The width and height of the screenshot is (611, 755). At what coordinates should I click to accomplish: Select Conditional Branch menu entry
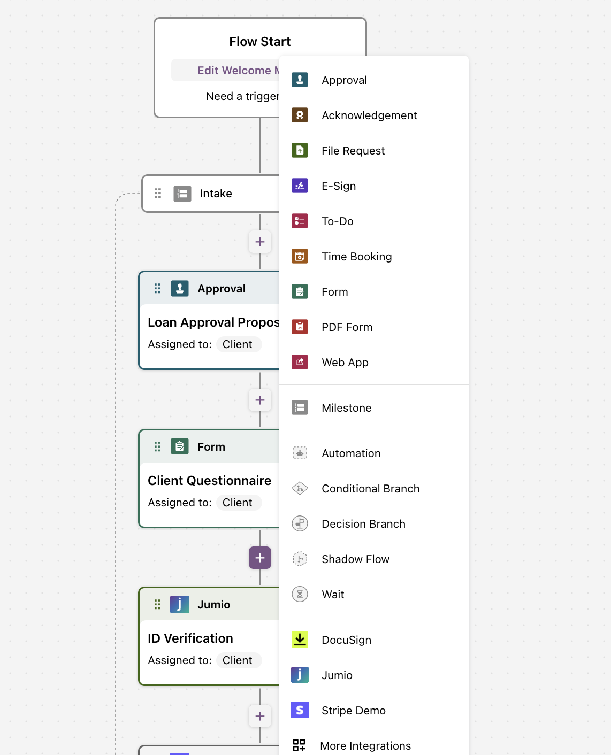click(x=374, y=488)
